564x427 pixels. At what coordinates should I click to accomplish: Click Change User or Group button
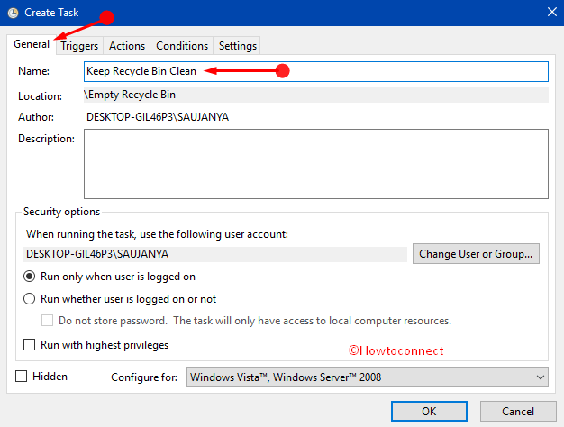coord(476,254)
